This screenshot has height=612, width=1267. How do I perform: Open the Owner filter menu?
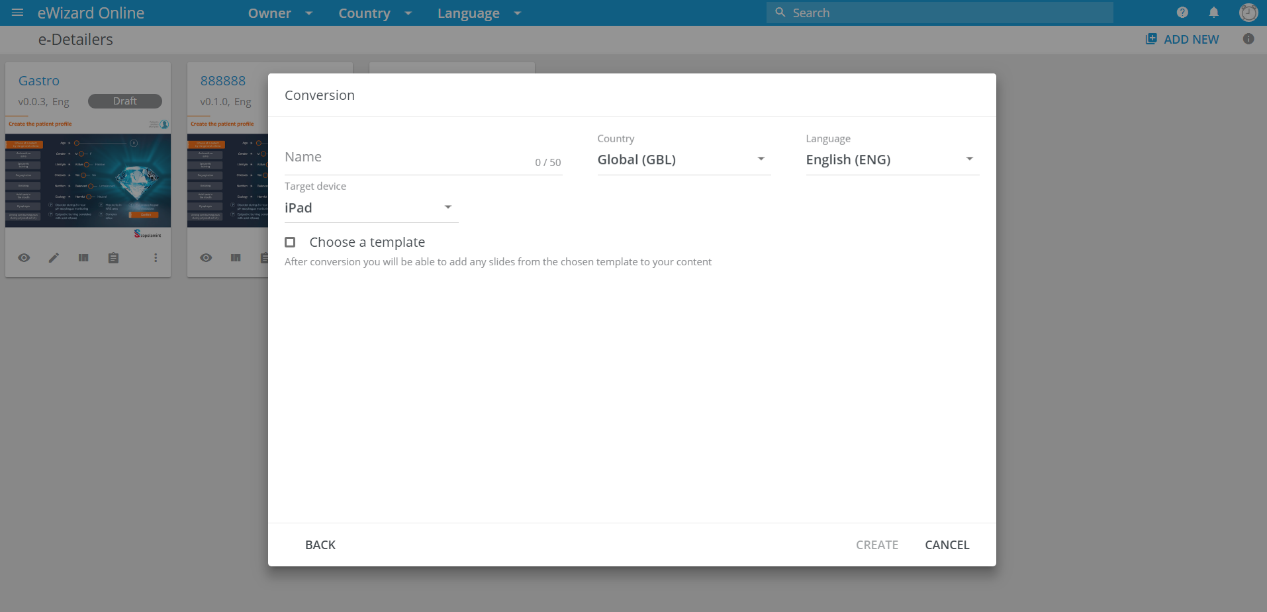tap(280, 13)
